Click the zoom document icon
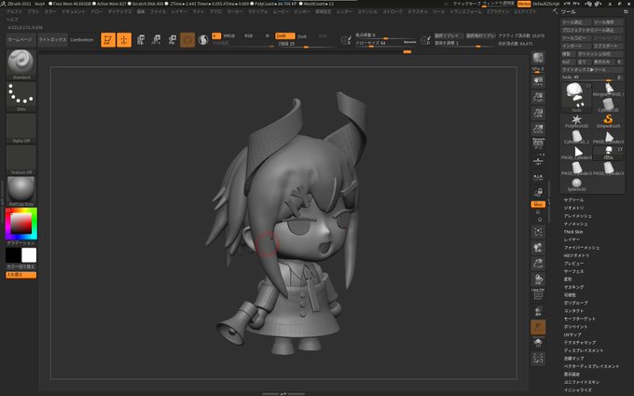The height and width of the screenshot is (396, 634). [x=538, y=97]
